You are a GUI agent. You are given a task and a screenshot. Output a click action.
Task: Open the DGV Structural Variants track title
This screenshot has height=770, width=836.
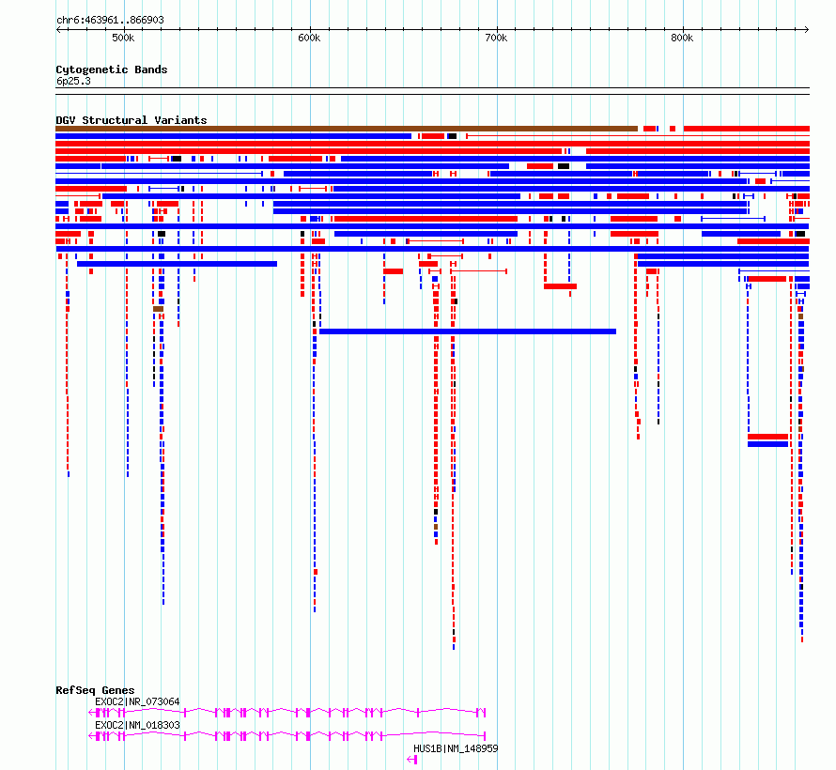(x=132, y=120)
